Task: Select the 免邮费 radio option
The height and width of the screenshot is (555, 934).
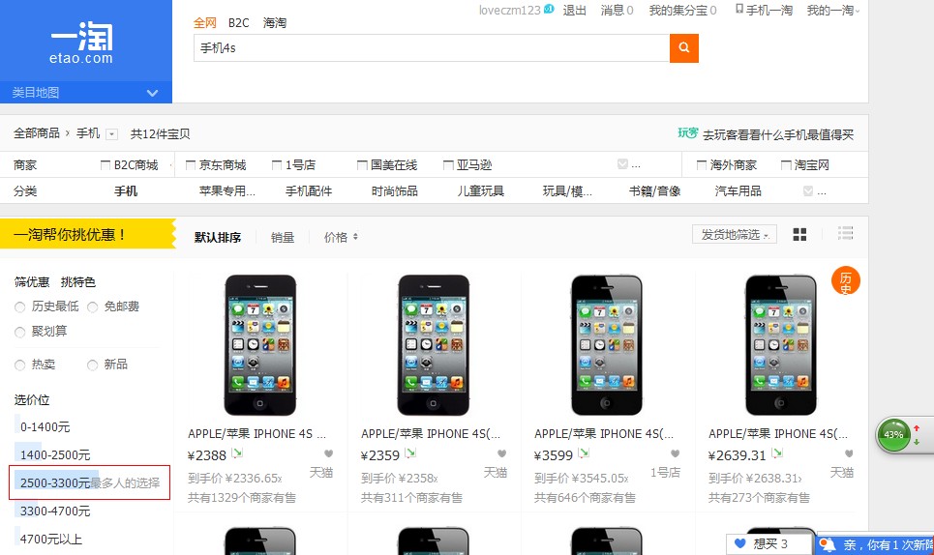Action: pos(93,307)
